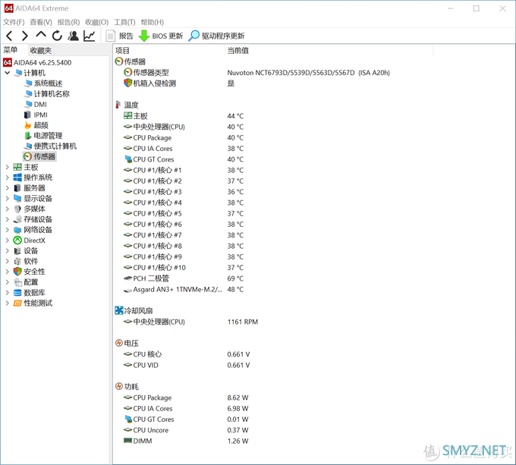Switch to the 收藏夹 tab

[x=41, y=50]
